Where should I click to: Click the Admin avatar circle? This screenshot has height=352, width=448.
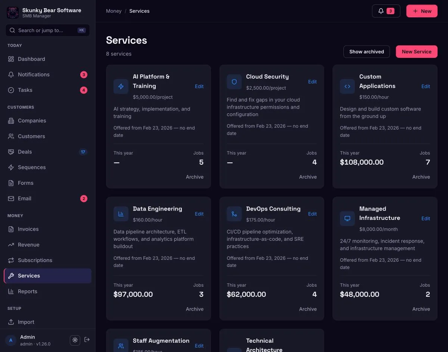11,340
